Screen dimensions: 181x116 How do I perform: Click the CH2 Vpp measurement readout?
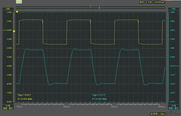(x=99, y=95)
